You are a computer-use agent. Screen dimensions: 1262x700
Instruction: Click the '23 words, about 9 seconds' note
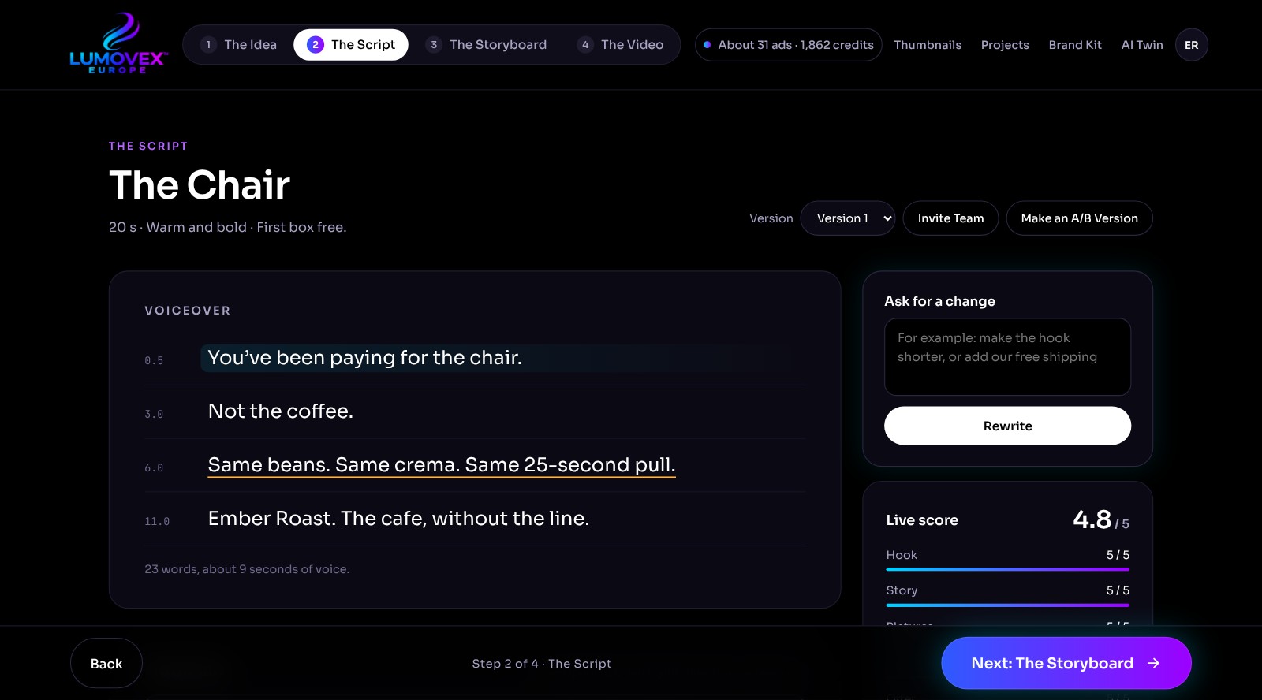(x=247, y=569)
